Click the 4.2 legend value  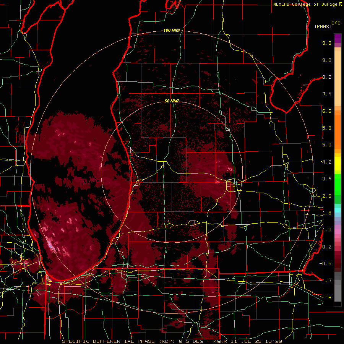[327, 162]
